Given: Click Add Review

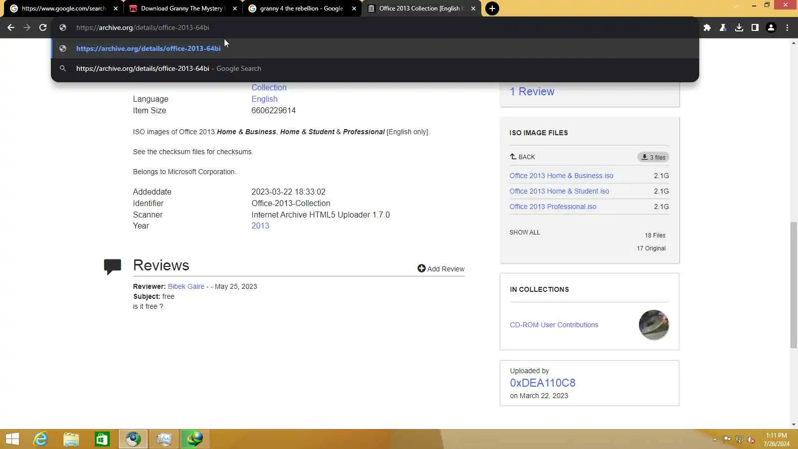Looking at the screenshot, I should (441, 269).
